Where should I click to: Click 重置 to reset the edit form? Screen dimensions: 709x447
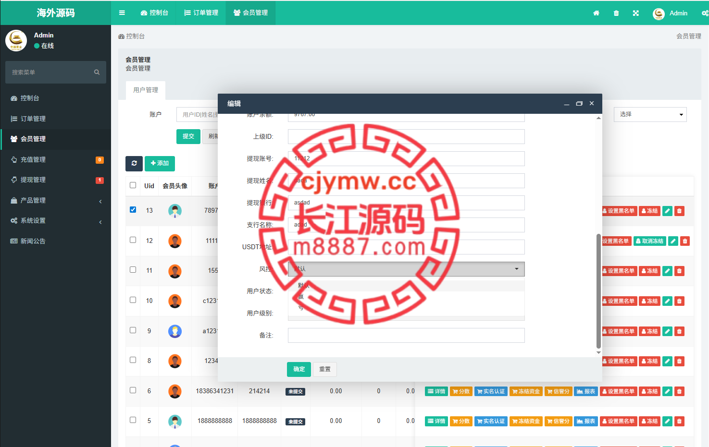pyautogui.click(x=325, y=369)
